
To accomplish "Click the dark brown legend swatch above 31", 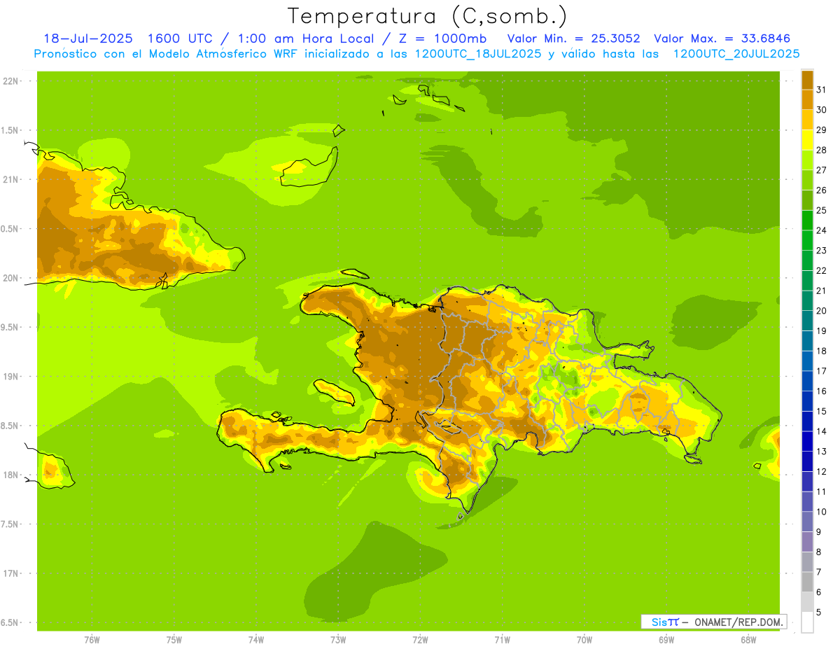I will (807, 80).
